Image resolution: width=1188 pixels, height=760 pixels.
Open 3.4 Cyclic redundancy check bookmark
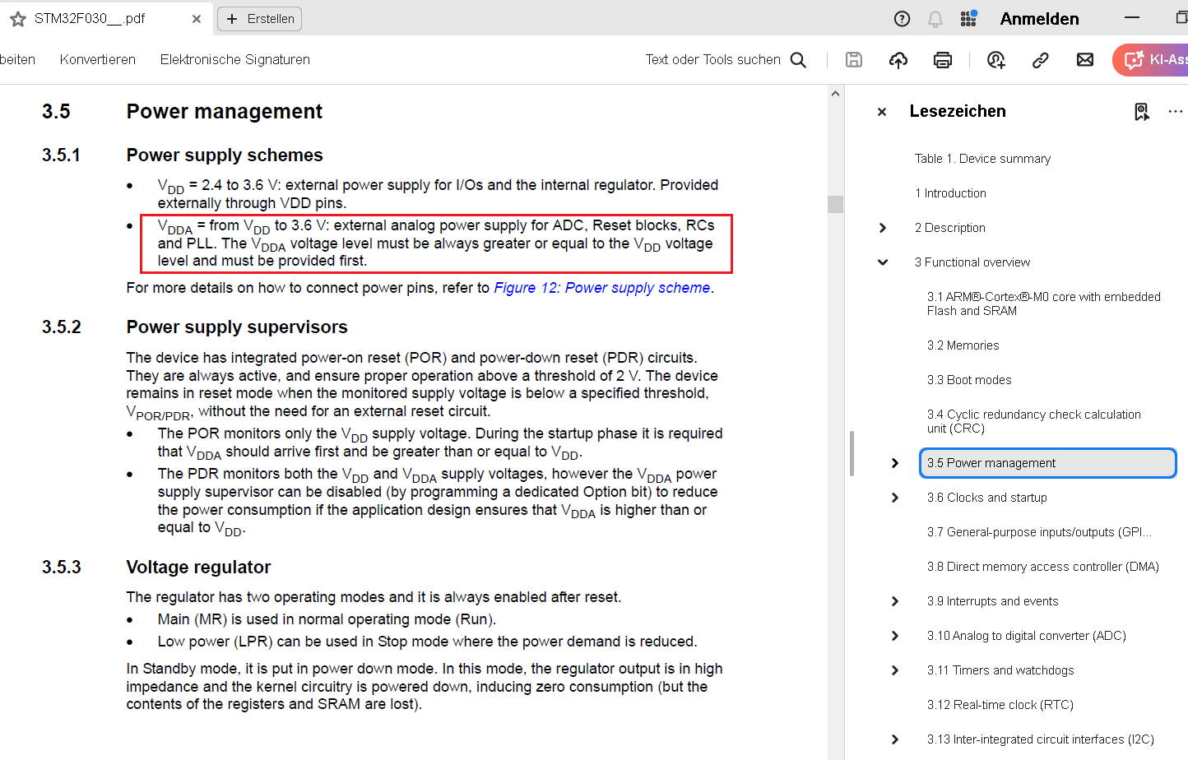click(1033, 421)
